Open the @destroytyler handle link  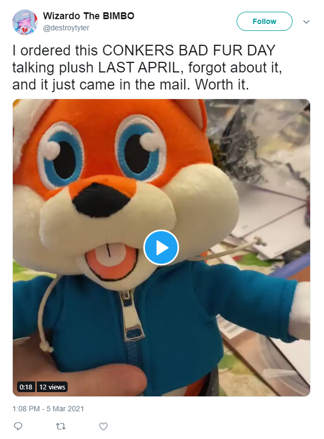66,28
